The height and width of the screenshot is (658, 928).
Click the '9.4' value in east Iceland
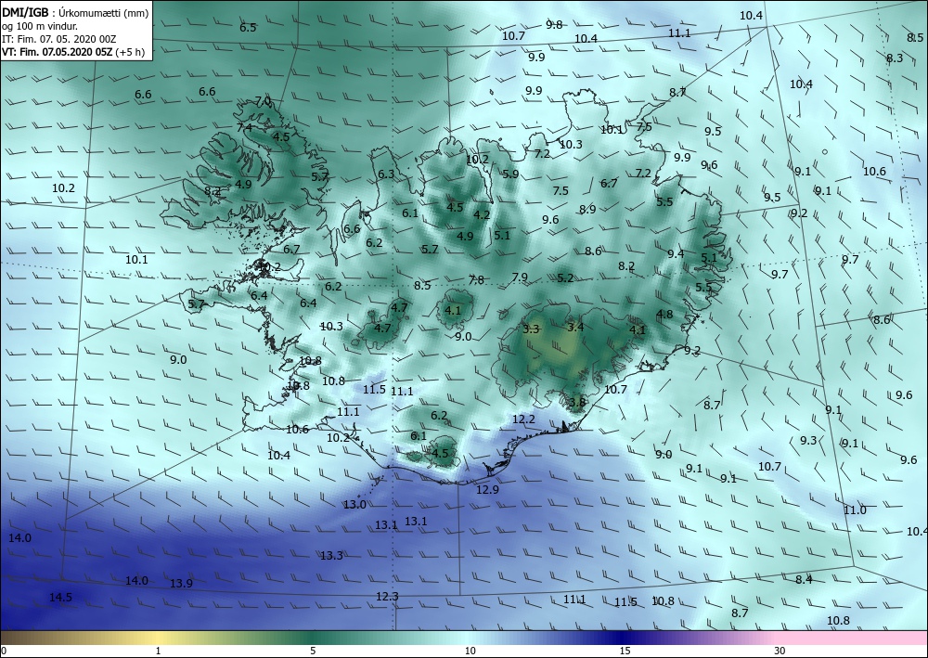tap(676, 253)
